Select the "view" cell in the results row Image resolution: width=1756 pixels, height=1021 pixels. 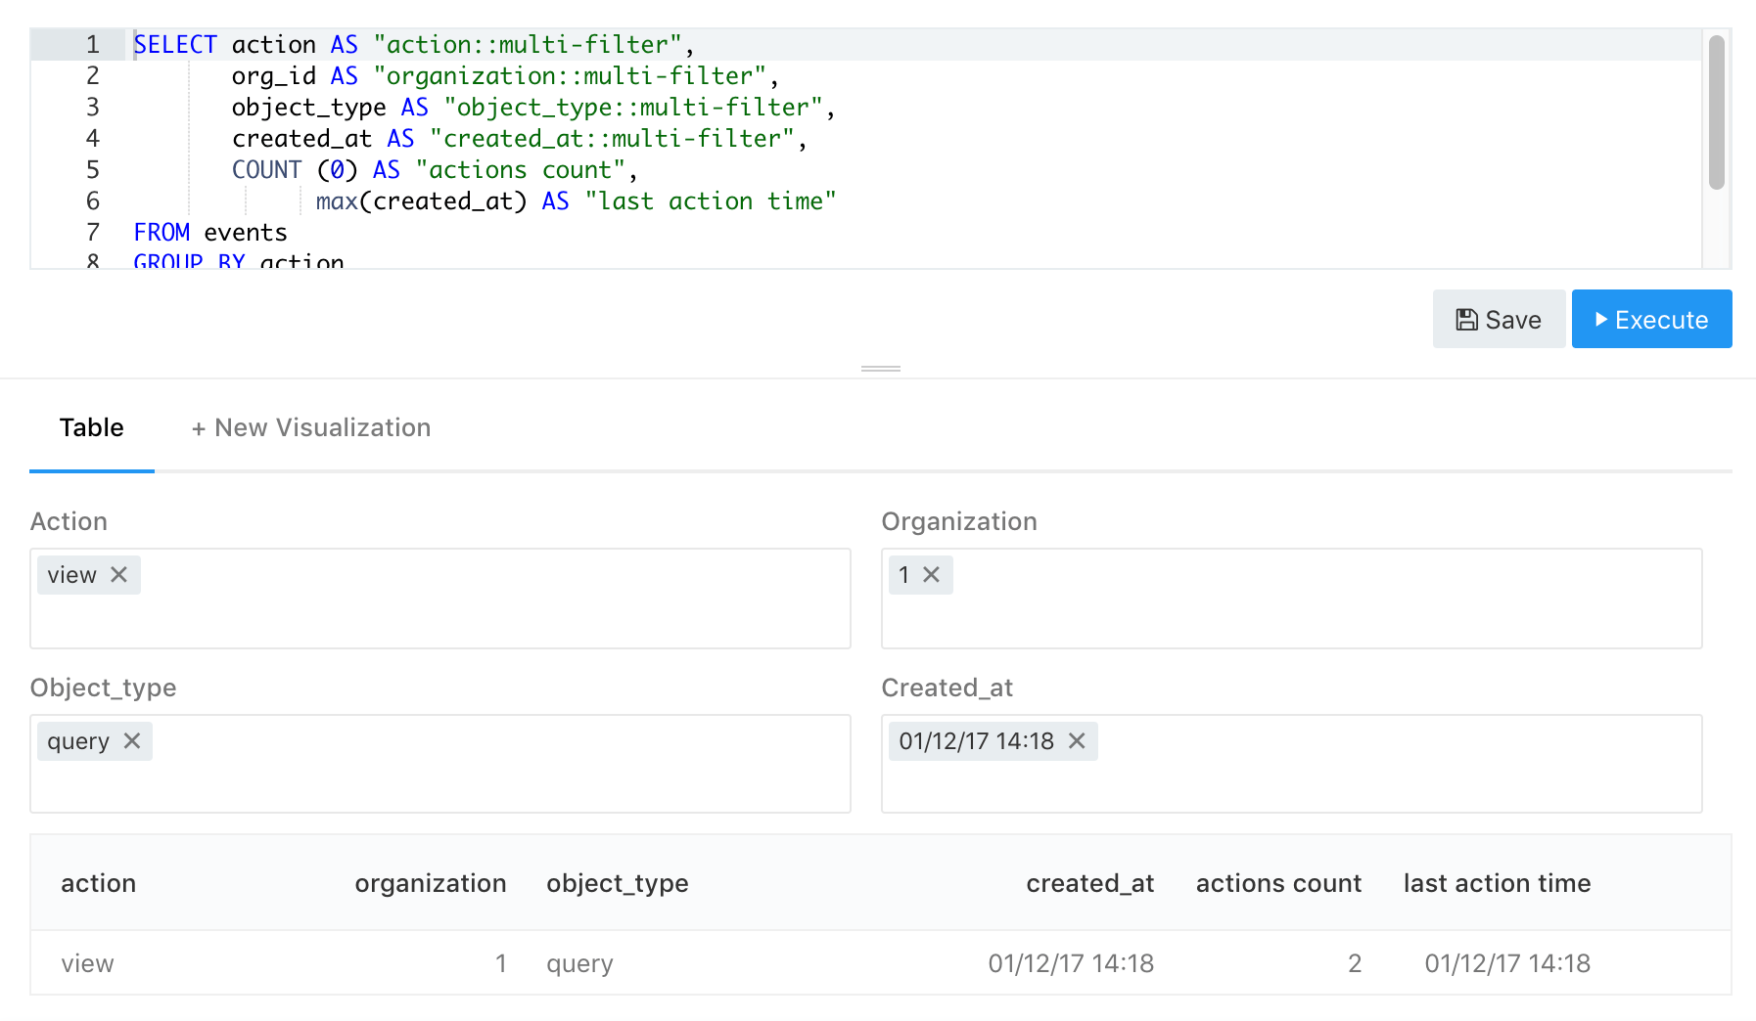coord(87,963)
